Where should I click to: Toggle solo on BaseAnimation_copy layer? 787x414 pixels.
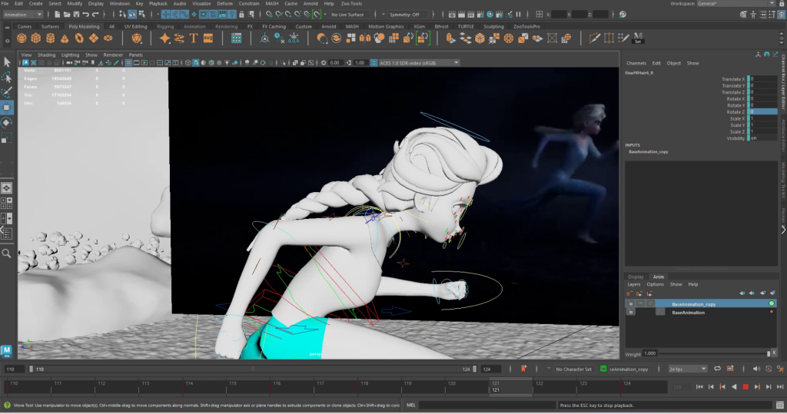(x=640, y=303)
